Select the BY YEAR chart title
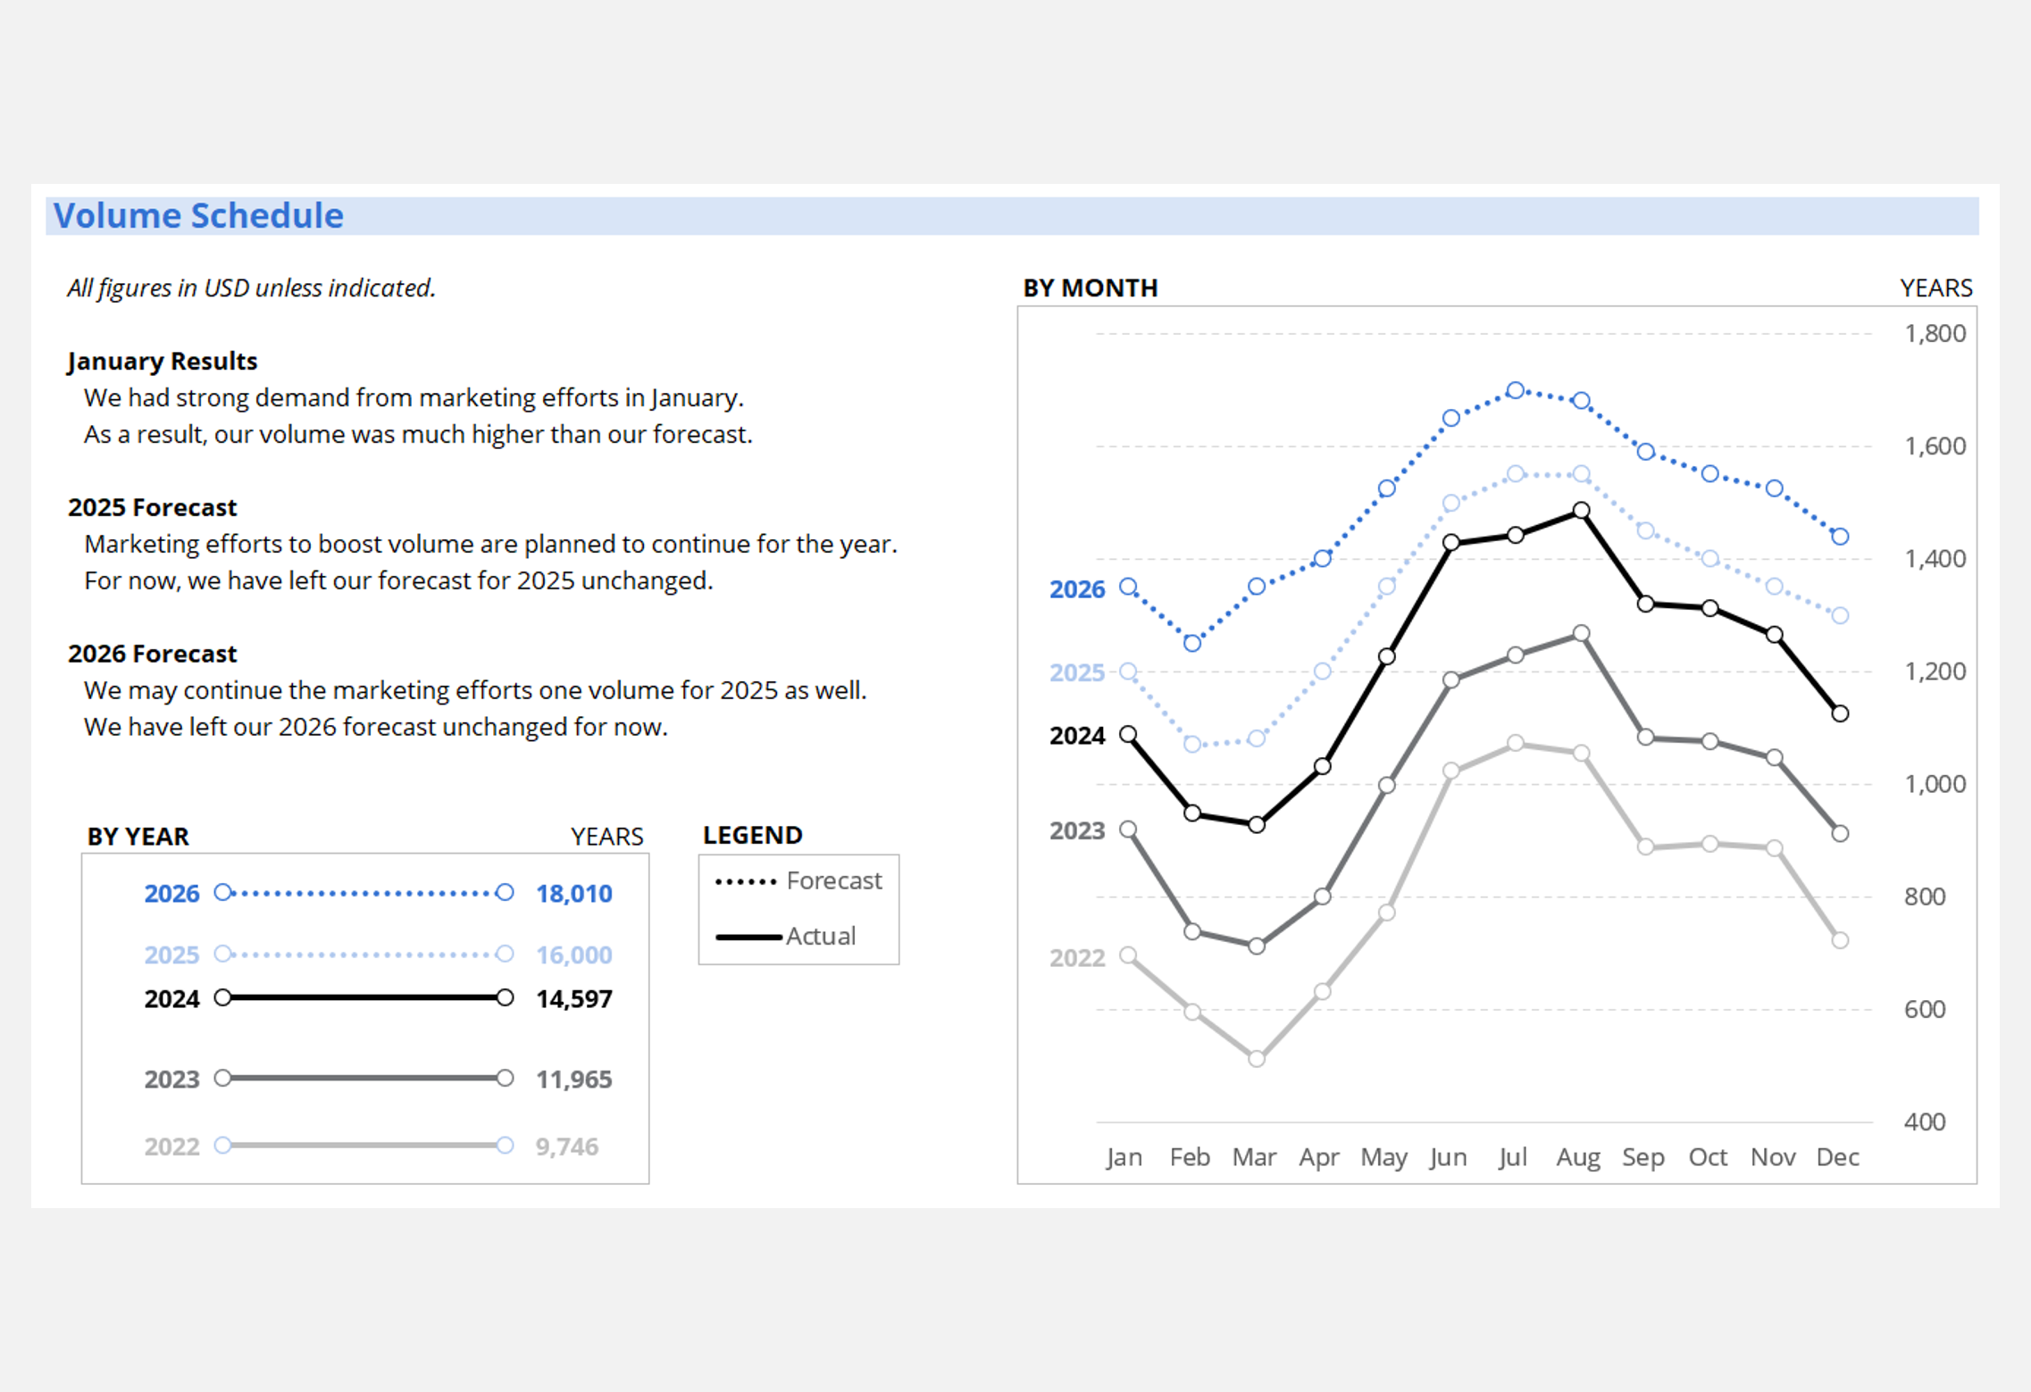This screenshot has width=2031, height=1392. pyautogui.click(x=138, y=837)
